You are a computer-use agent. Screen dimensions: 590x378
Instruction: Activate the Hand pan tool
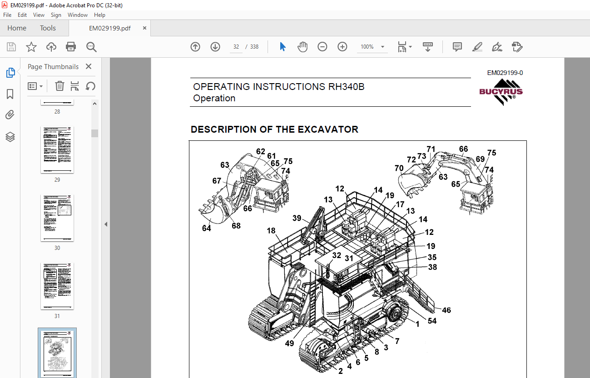(x=302, y=47)
